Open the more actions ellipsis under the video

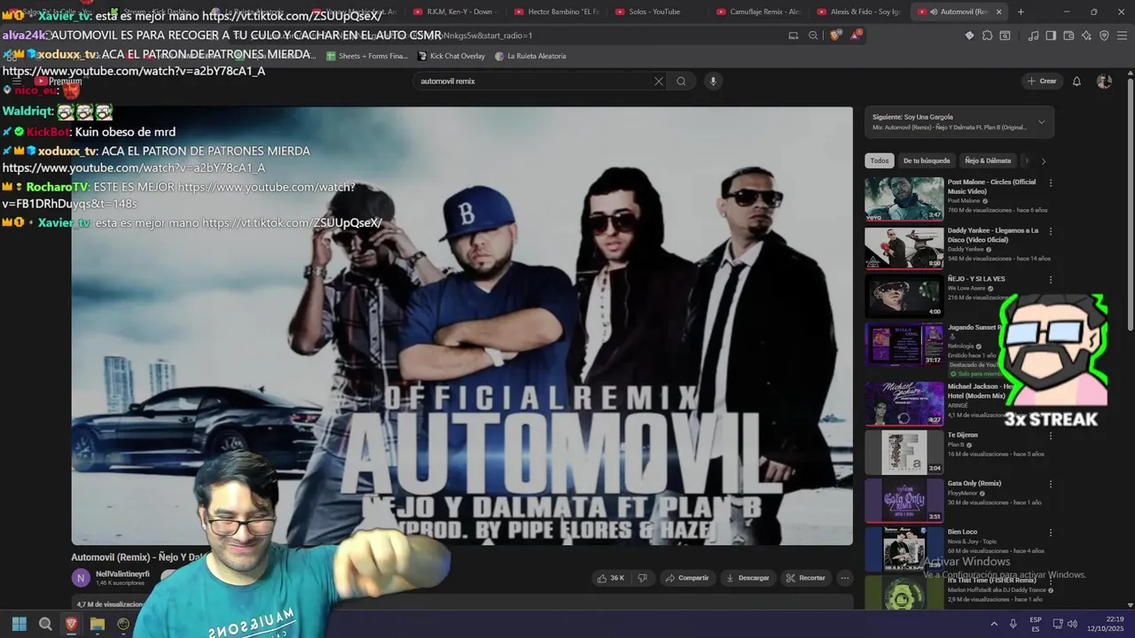pyautogui.click(x=844, y=578)
